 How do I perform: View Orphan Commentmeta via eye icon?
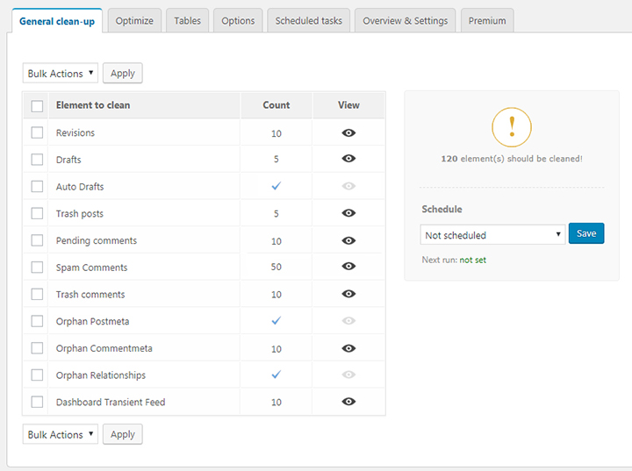348,348
